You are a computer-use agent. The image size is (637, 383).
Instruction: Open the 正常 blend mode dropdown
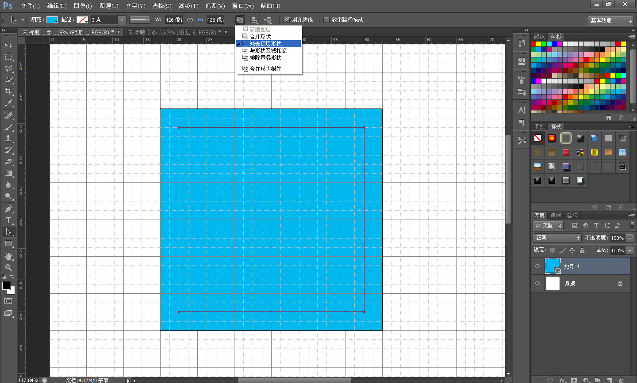coord(556,238)
